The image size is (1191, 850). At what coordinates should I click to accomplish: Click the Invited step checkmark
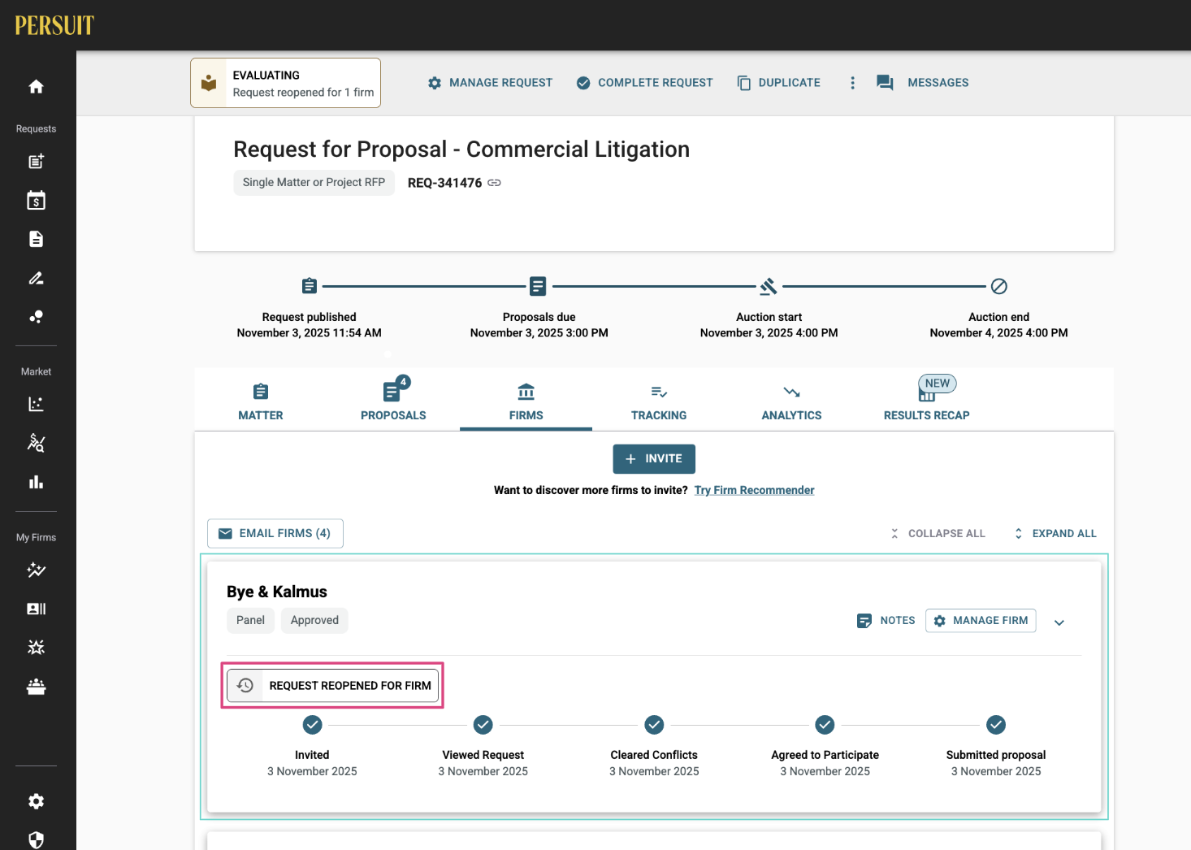click(x=312, y=725)
